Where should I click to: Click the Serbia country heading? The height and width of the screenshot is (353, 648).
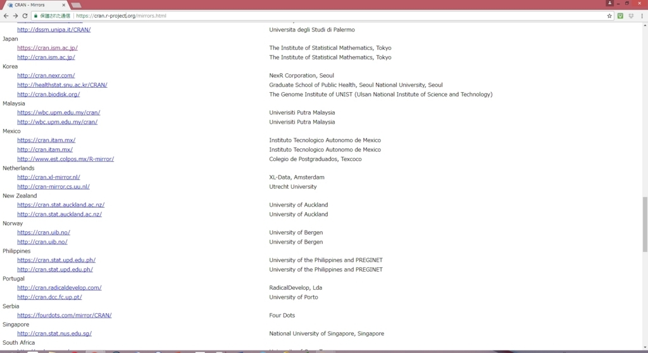(x=11, y=306)
